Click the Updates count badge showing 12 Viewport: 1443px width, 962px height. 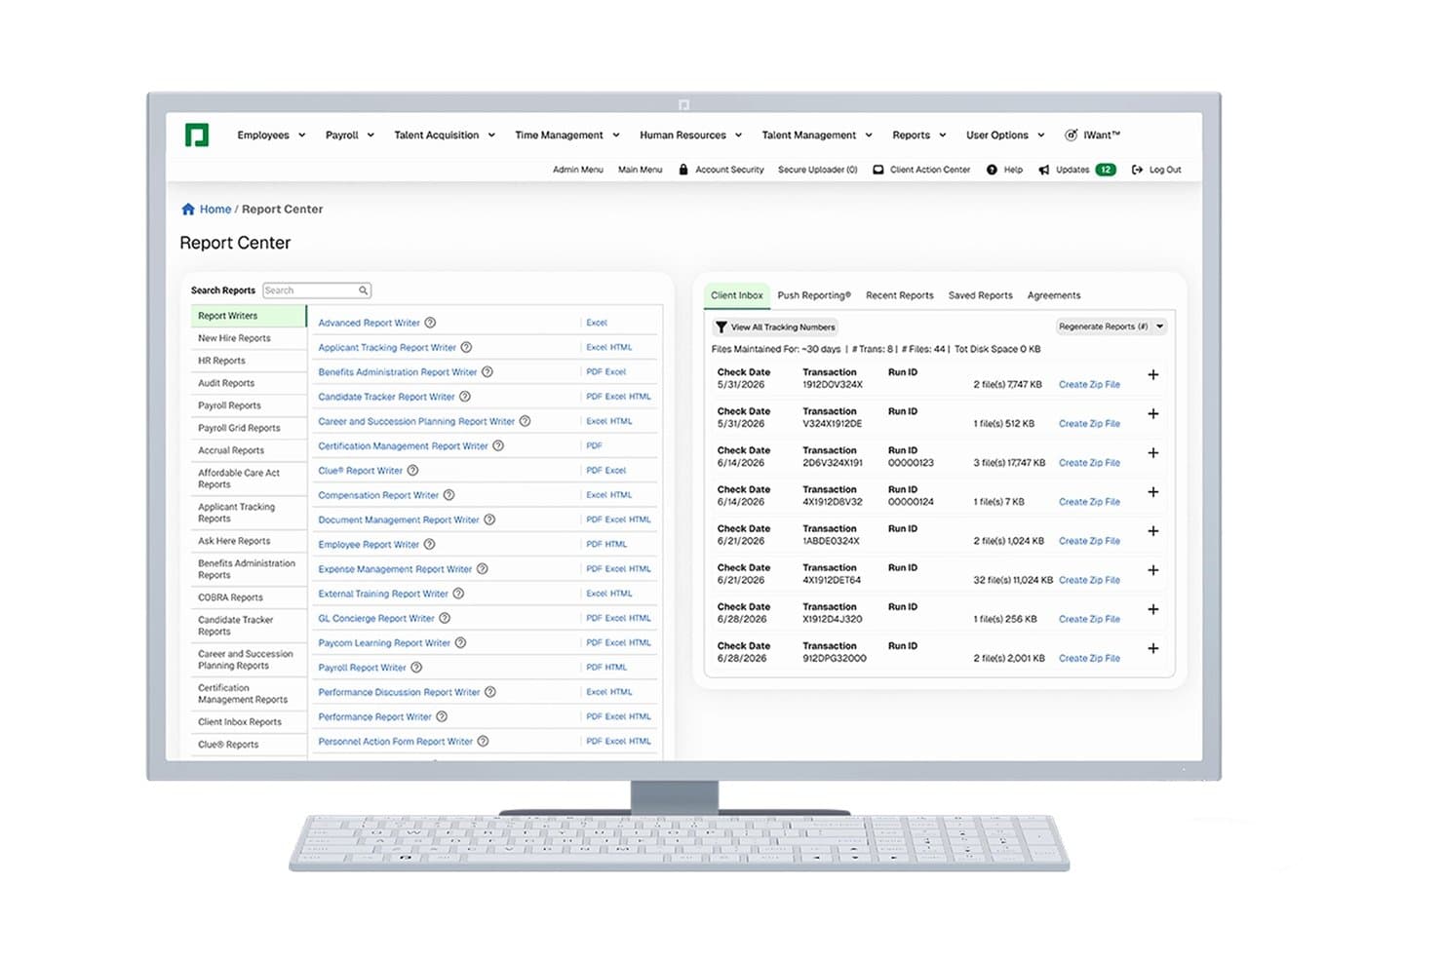(x=1106, y=170)
